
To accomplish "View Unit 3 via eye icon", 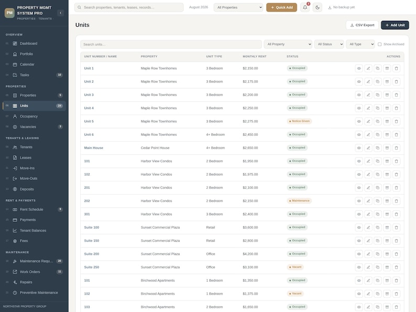I will (x=359, y=95).
